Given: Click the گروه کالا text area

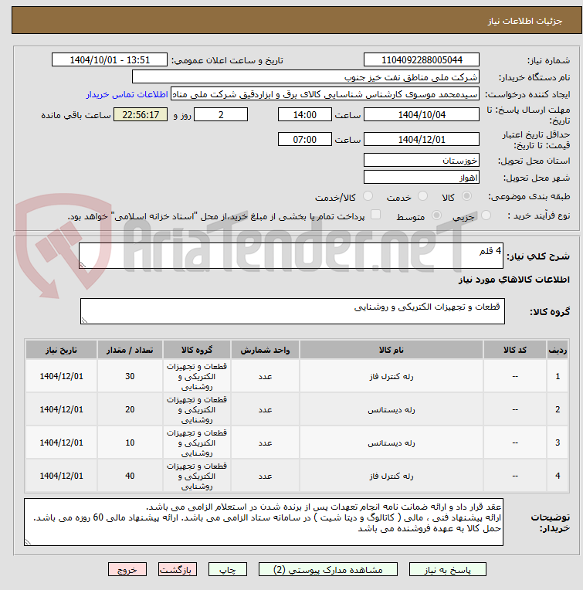Looking at the screenshot, I should coord(292,311).
